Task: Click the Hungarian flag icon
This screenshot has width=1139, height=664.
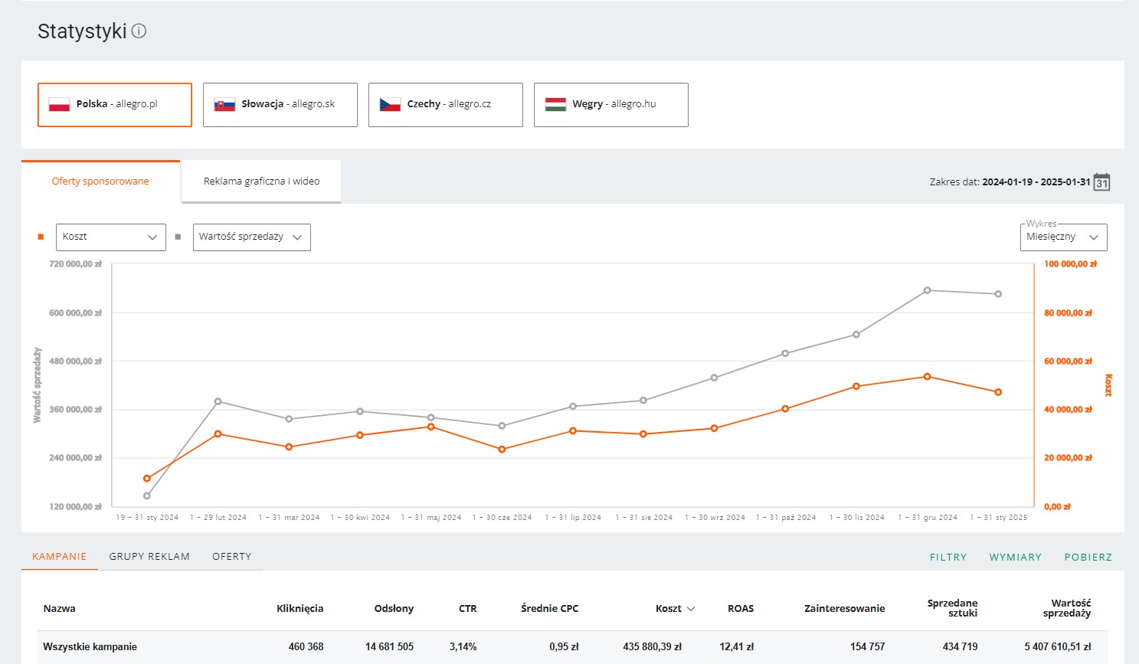Action: (x=555, y=104)
